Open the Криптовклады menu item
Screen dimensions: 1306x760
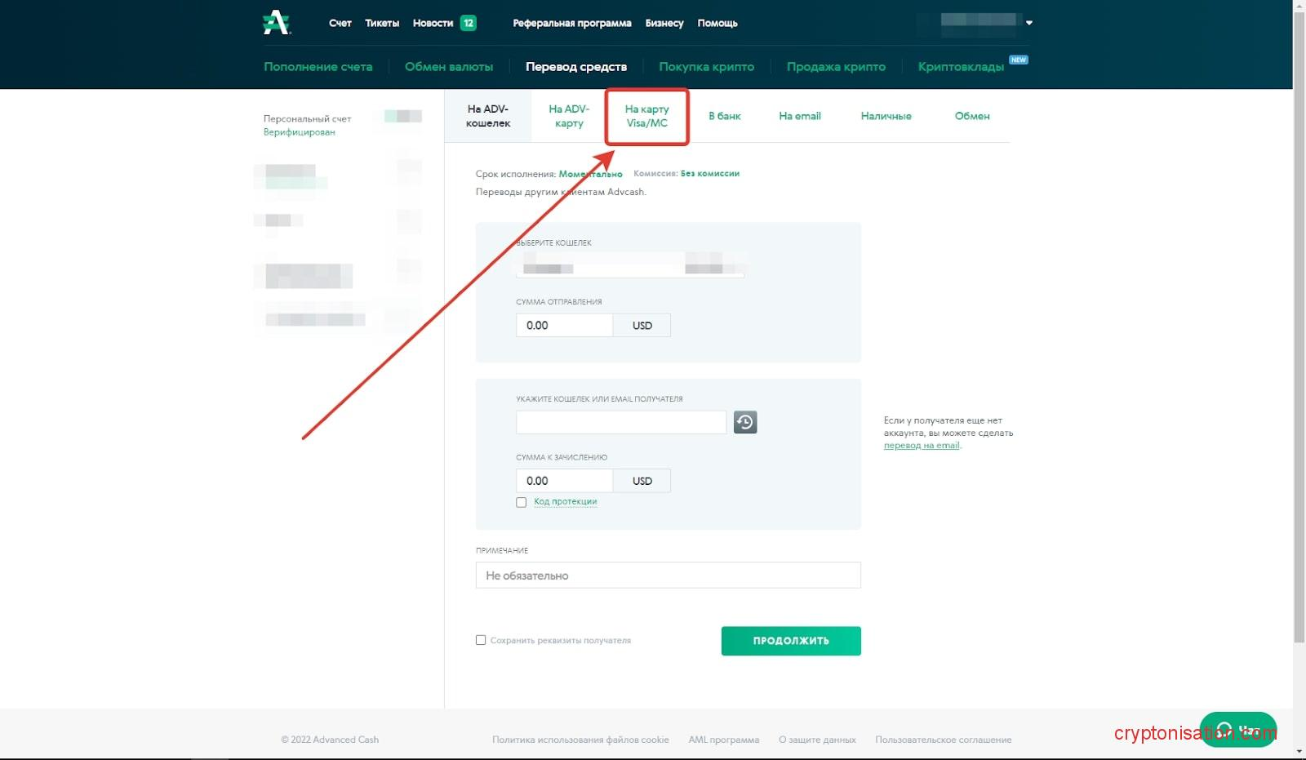click(x=961, y=67)
